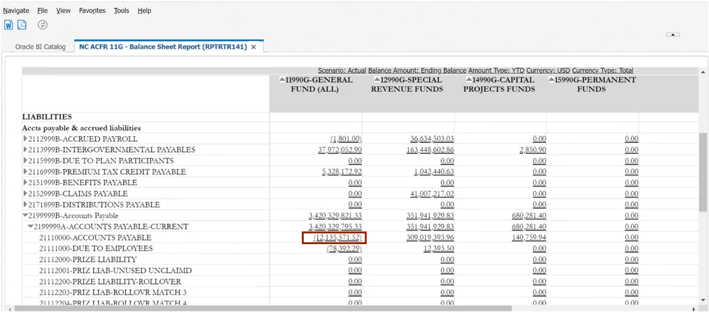The image size is (709, 312).
Task: Click horizontal scrollbar right arrow
Action: click(x=693, y=309)
